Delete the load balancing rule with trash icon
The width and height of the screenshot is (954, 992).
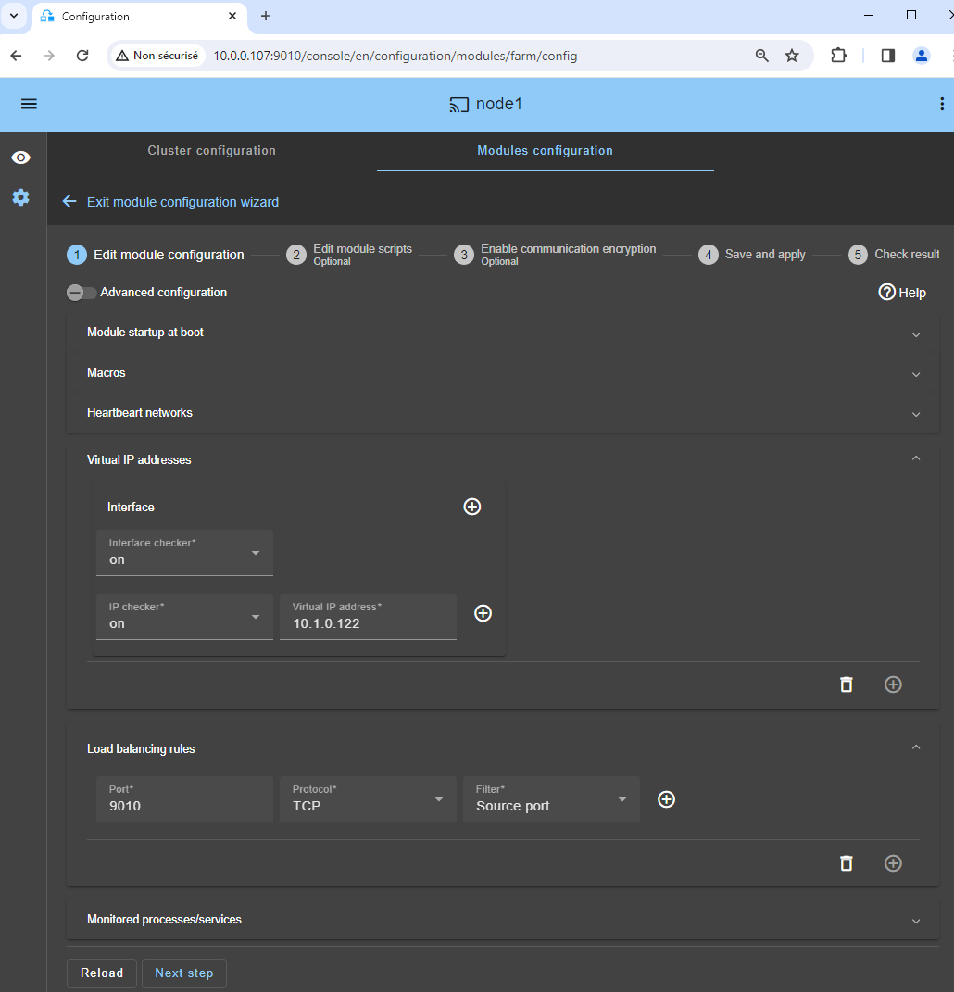(846, 863)
